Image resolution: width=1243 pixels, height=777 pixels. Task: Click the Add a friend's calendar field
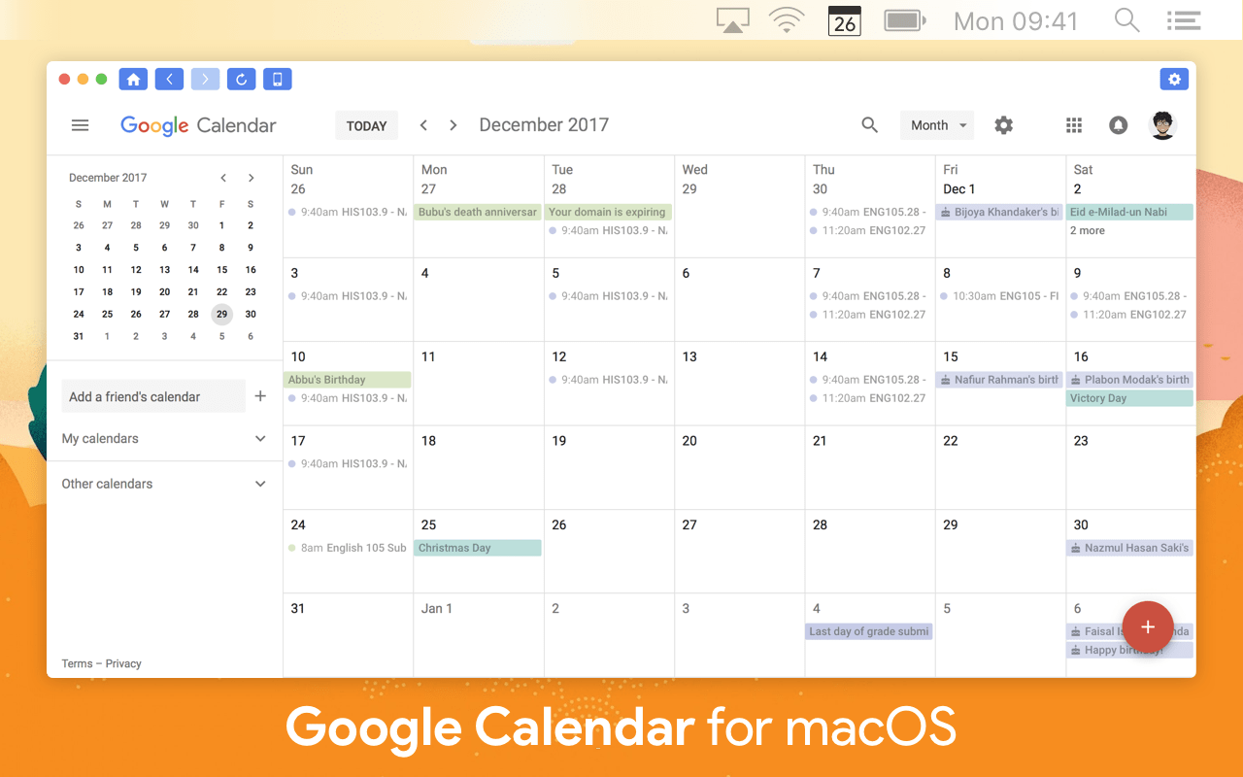(x=152, y=396)
